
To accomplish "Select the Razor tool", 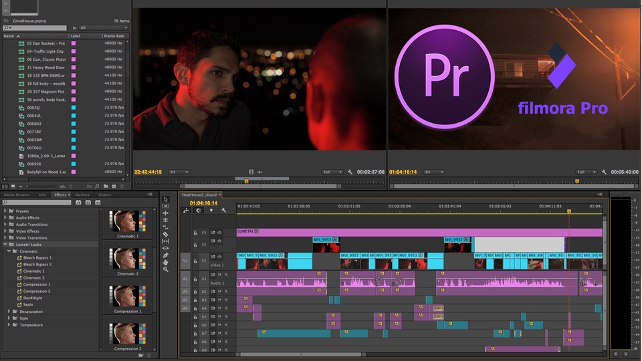I will [x=165, y=234].
